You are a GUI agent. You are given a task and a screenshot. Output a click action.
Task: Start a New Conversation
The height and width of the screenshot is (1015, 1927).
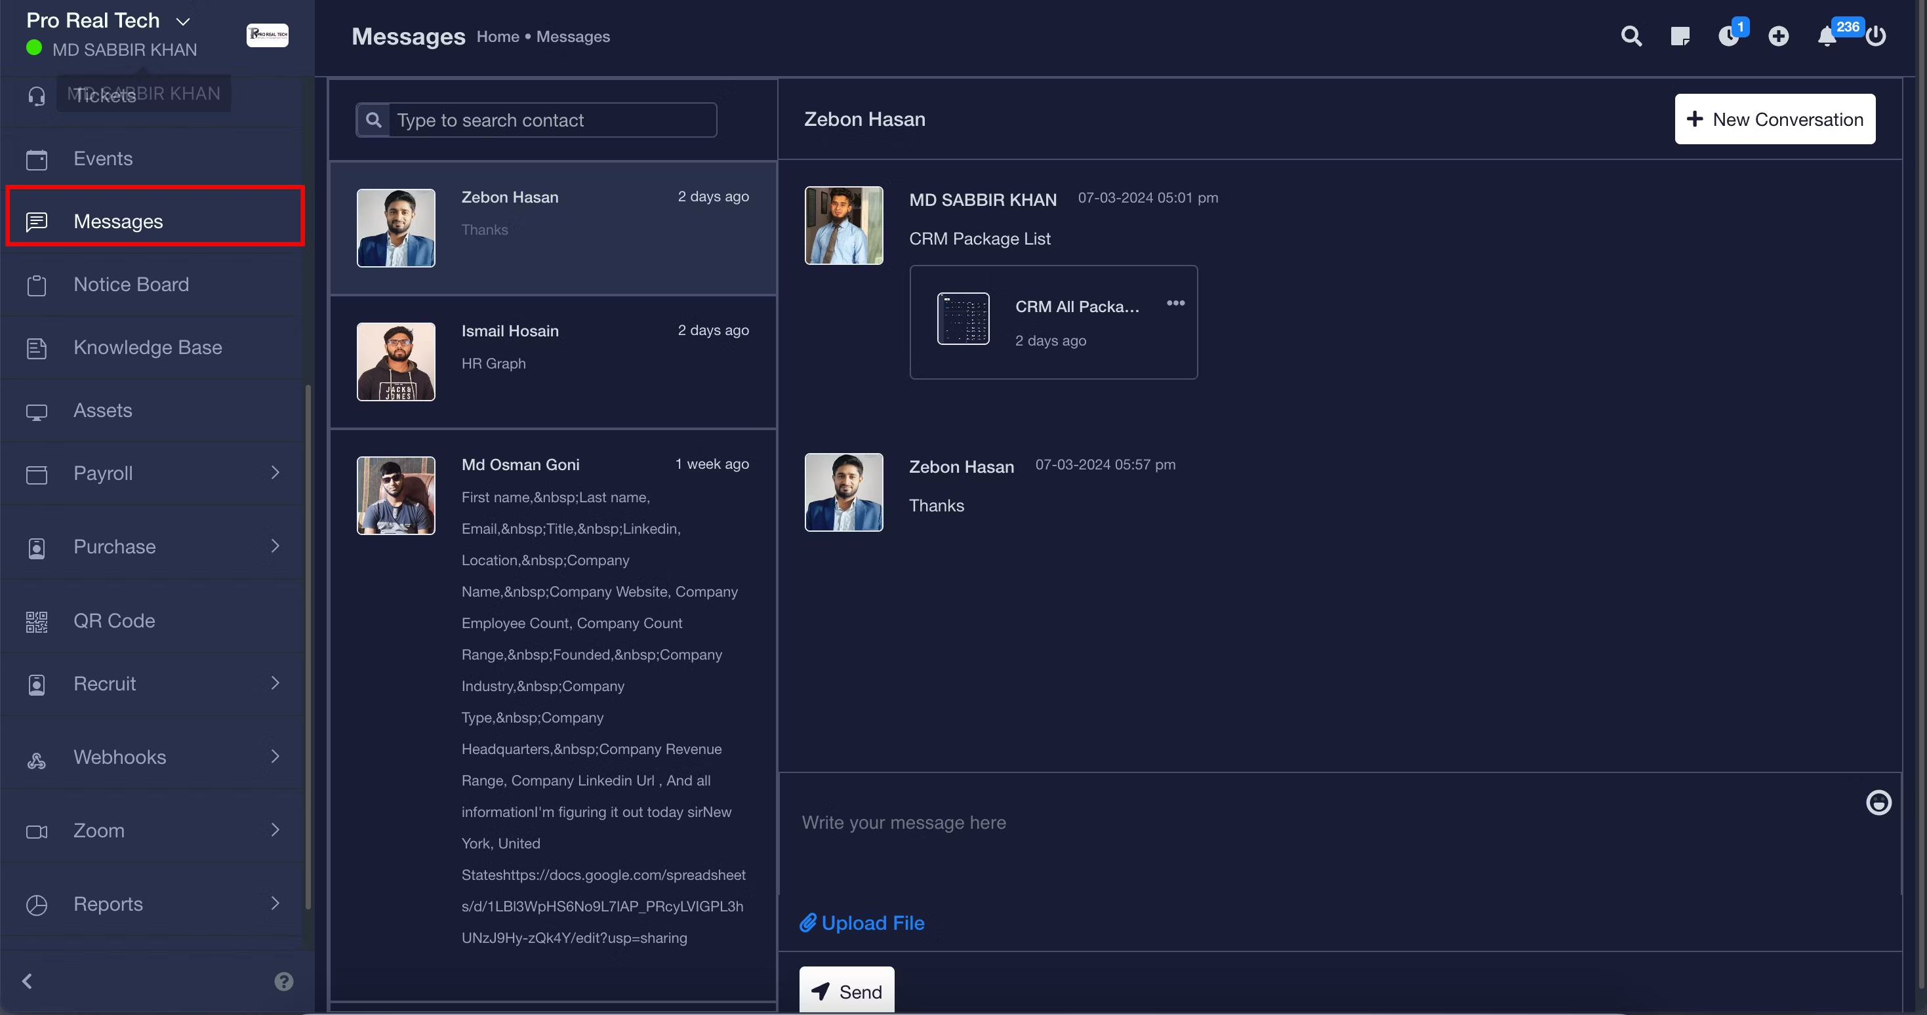1774,119
